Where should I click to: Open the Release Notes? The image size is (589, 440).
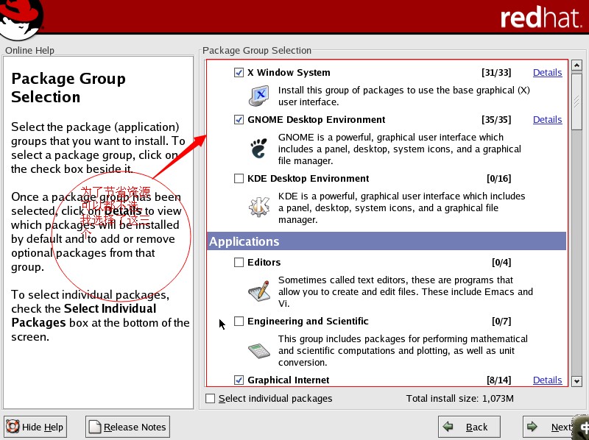pos(127,427)
